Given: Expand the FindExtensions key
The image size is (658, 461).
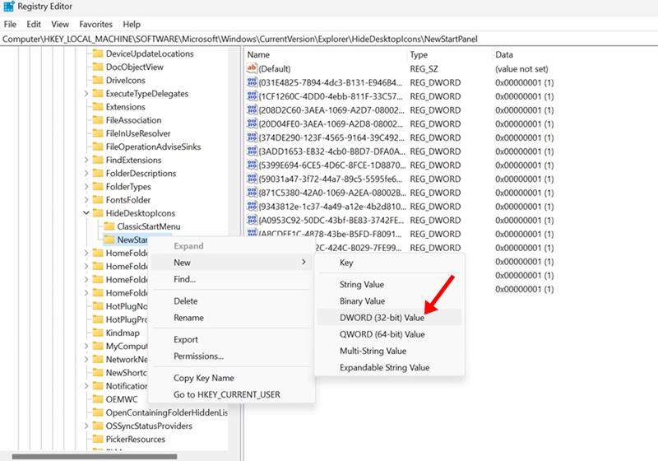Looking at the screenshot, I should [86, 160].
